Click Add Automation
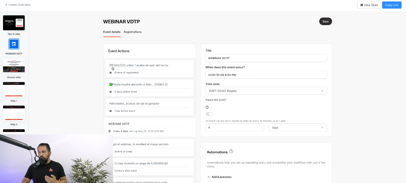The width and height of the screenshot is (406, 183). pos(219,177)
